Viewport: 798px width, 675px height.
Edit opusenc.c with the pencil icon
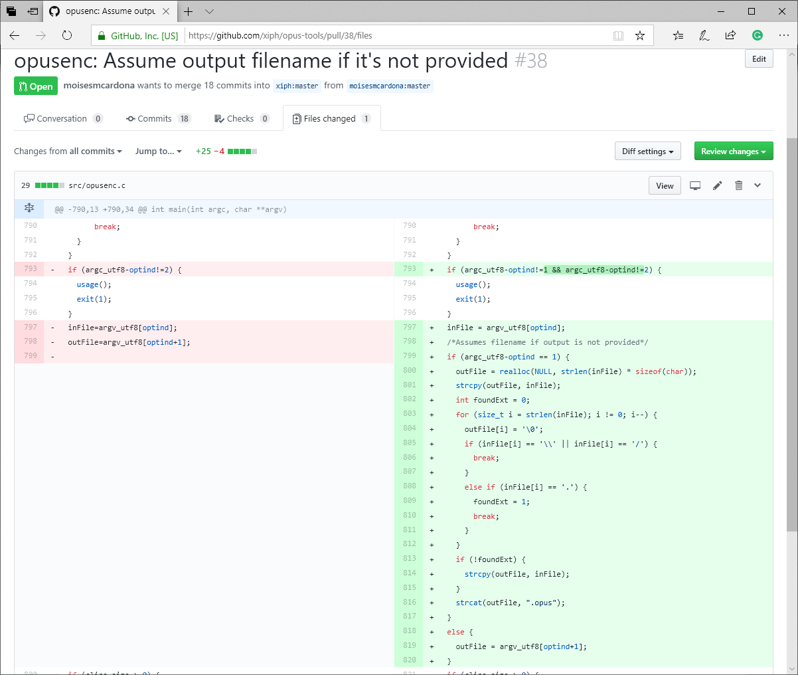click(x=717, y=186)
